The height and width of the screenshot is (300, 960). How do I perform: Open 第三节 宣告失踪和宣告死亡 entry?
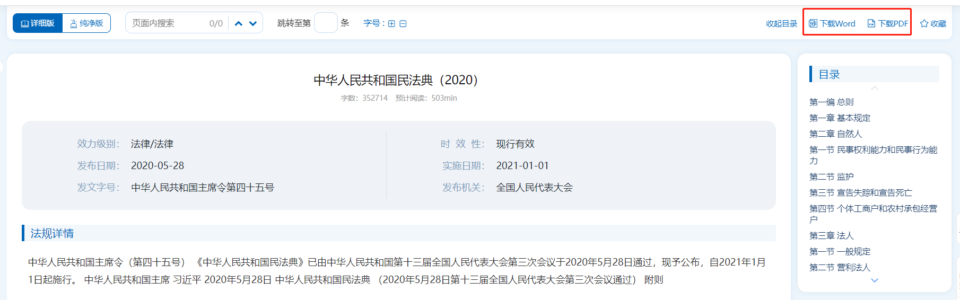pos(860,192)
